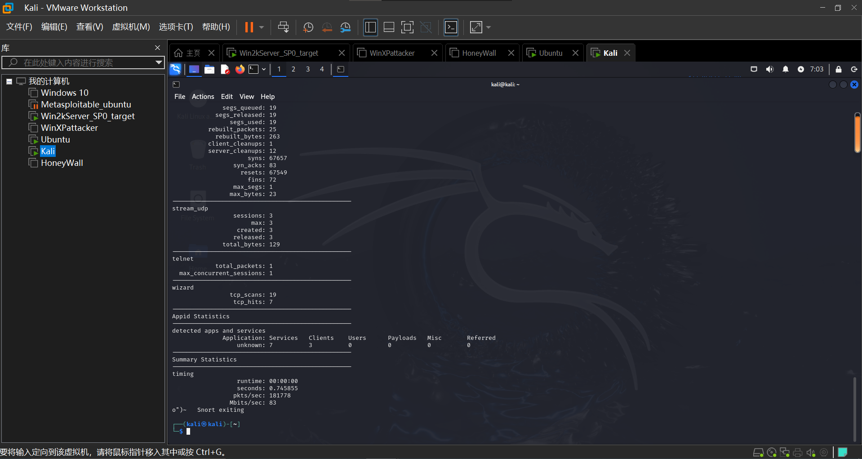
Task: Send Ctrl+Alt+Del to the virtual machine
Action: pyautogui.click(x=283, y=27)
